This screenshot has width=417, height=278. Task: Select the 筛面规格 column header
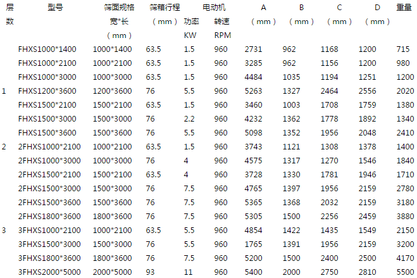(120, 8)
